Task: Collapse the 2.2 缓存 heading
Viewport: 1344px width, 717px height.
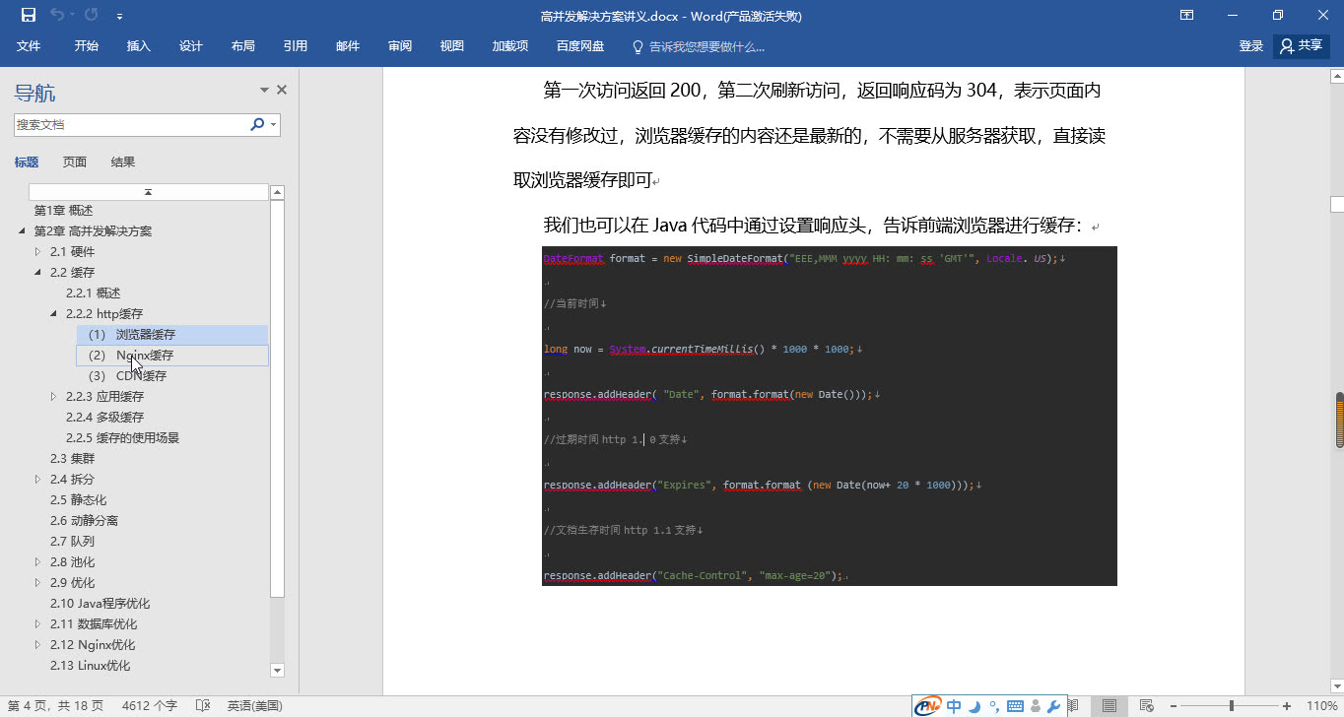Action: [38, 273]
